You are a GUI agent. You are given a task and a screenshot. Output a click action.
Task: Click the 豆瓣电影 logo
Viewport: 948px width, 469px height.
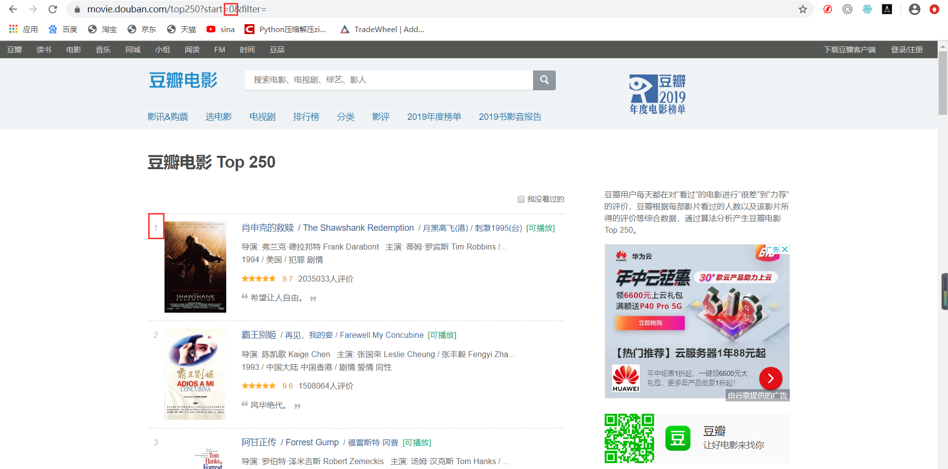tap(183, 80)
